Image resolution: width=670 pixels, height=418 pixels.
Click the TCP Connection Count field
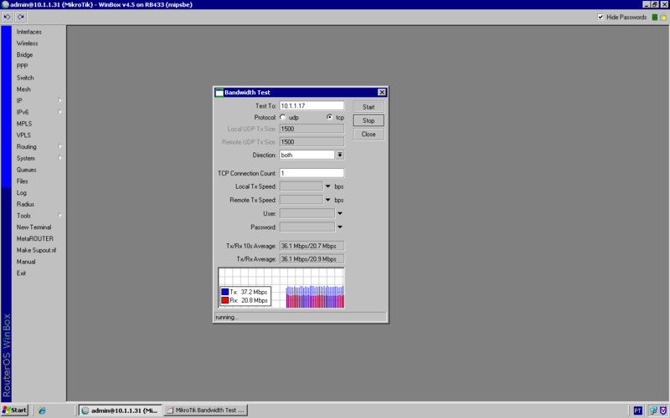click(312, 173)
